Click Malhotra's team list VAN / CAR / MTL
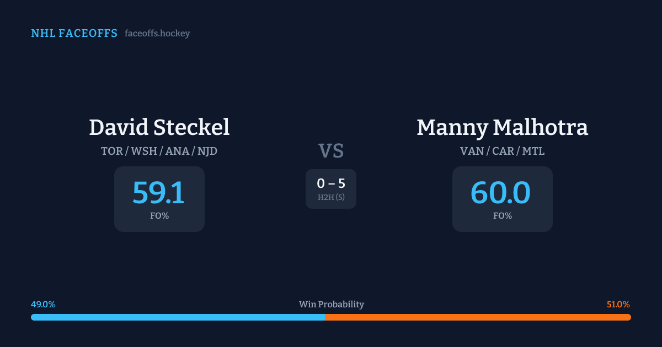This screenshot has width=662, height=347. tap(502, 151)
